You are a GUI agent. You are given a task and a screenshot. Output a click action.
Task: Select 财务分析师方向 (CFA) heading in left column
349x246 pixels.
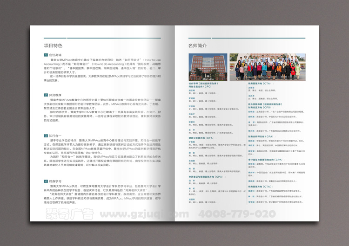(x=202, y=138)
